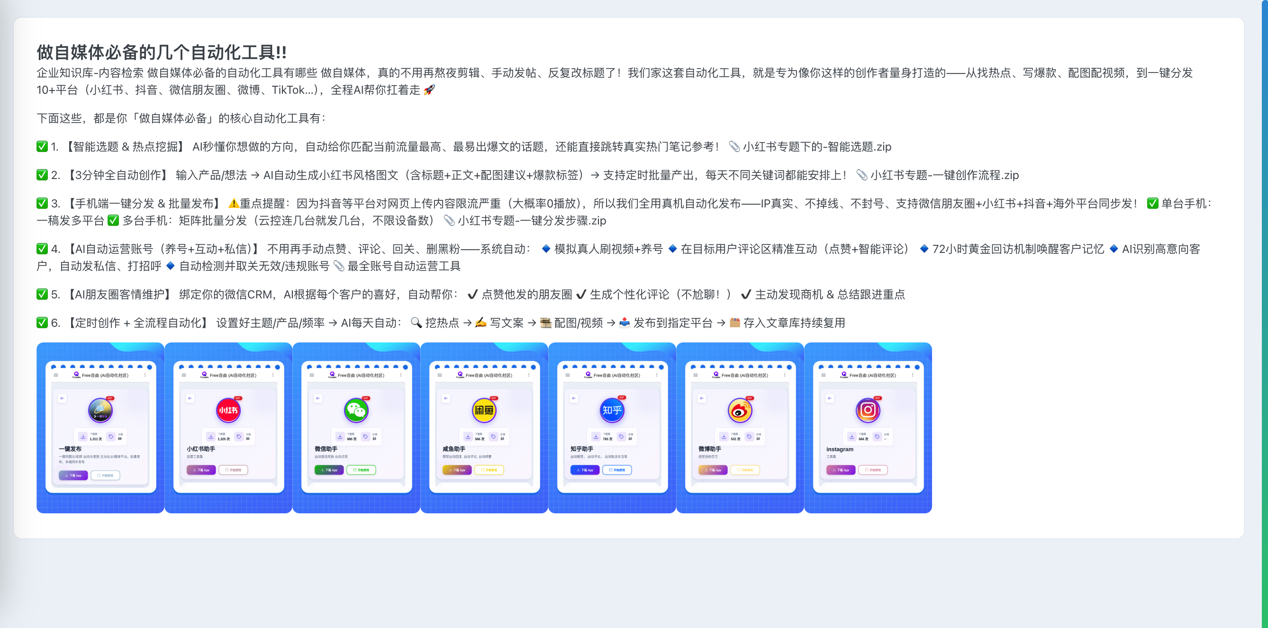Open three-dot menu in instagram card
1268x628 pixels.
pyautogui.click(x=912, y=375)
